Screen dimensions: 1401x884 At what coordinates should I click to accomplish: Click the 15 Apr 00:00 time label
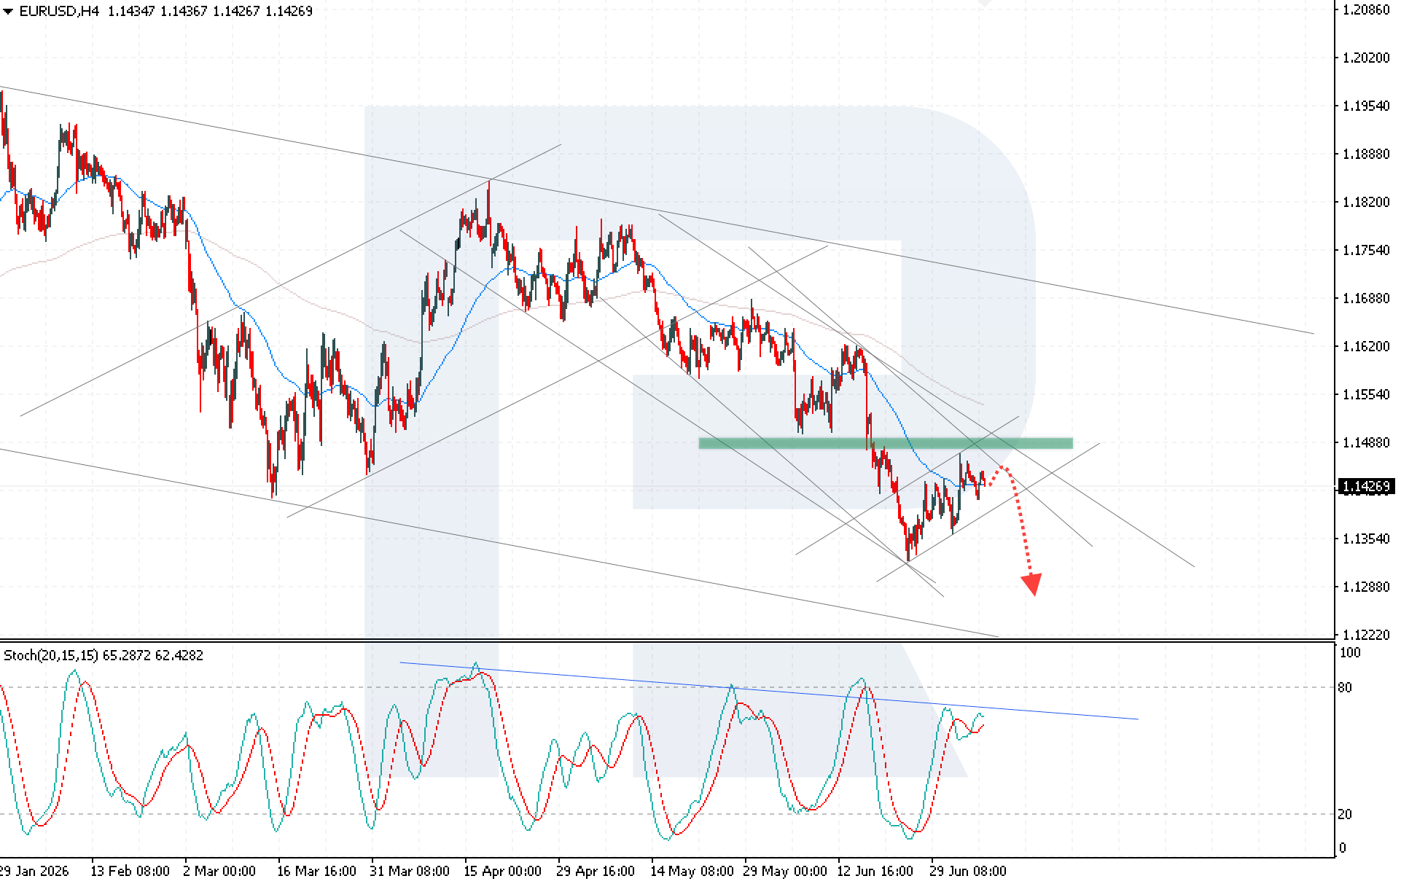click(502, 872)
